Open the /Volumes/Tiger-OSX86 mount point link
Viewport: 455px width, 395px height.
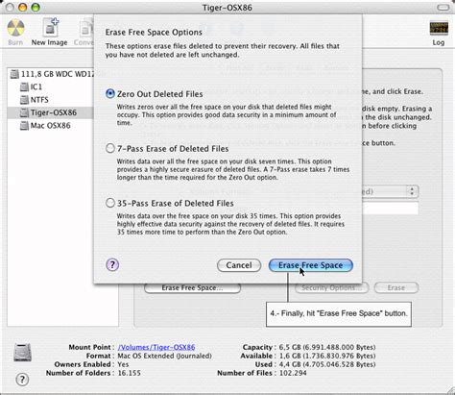(156, 347)
